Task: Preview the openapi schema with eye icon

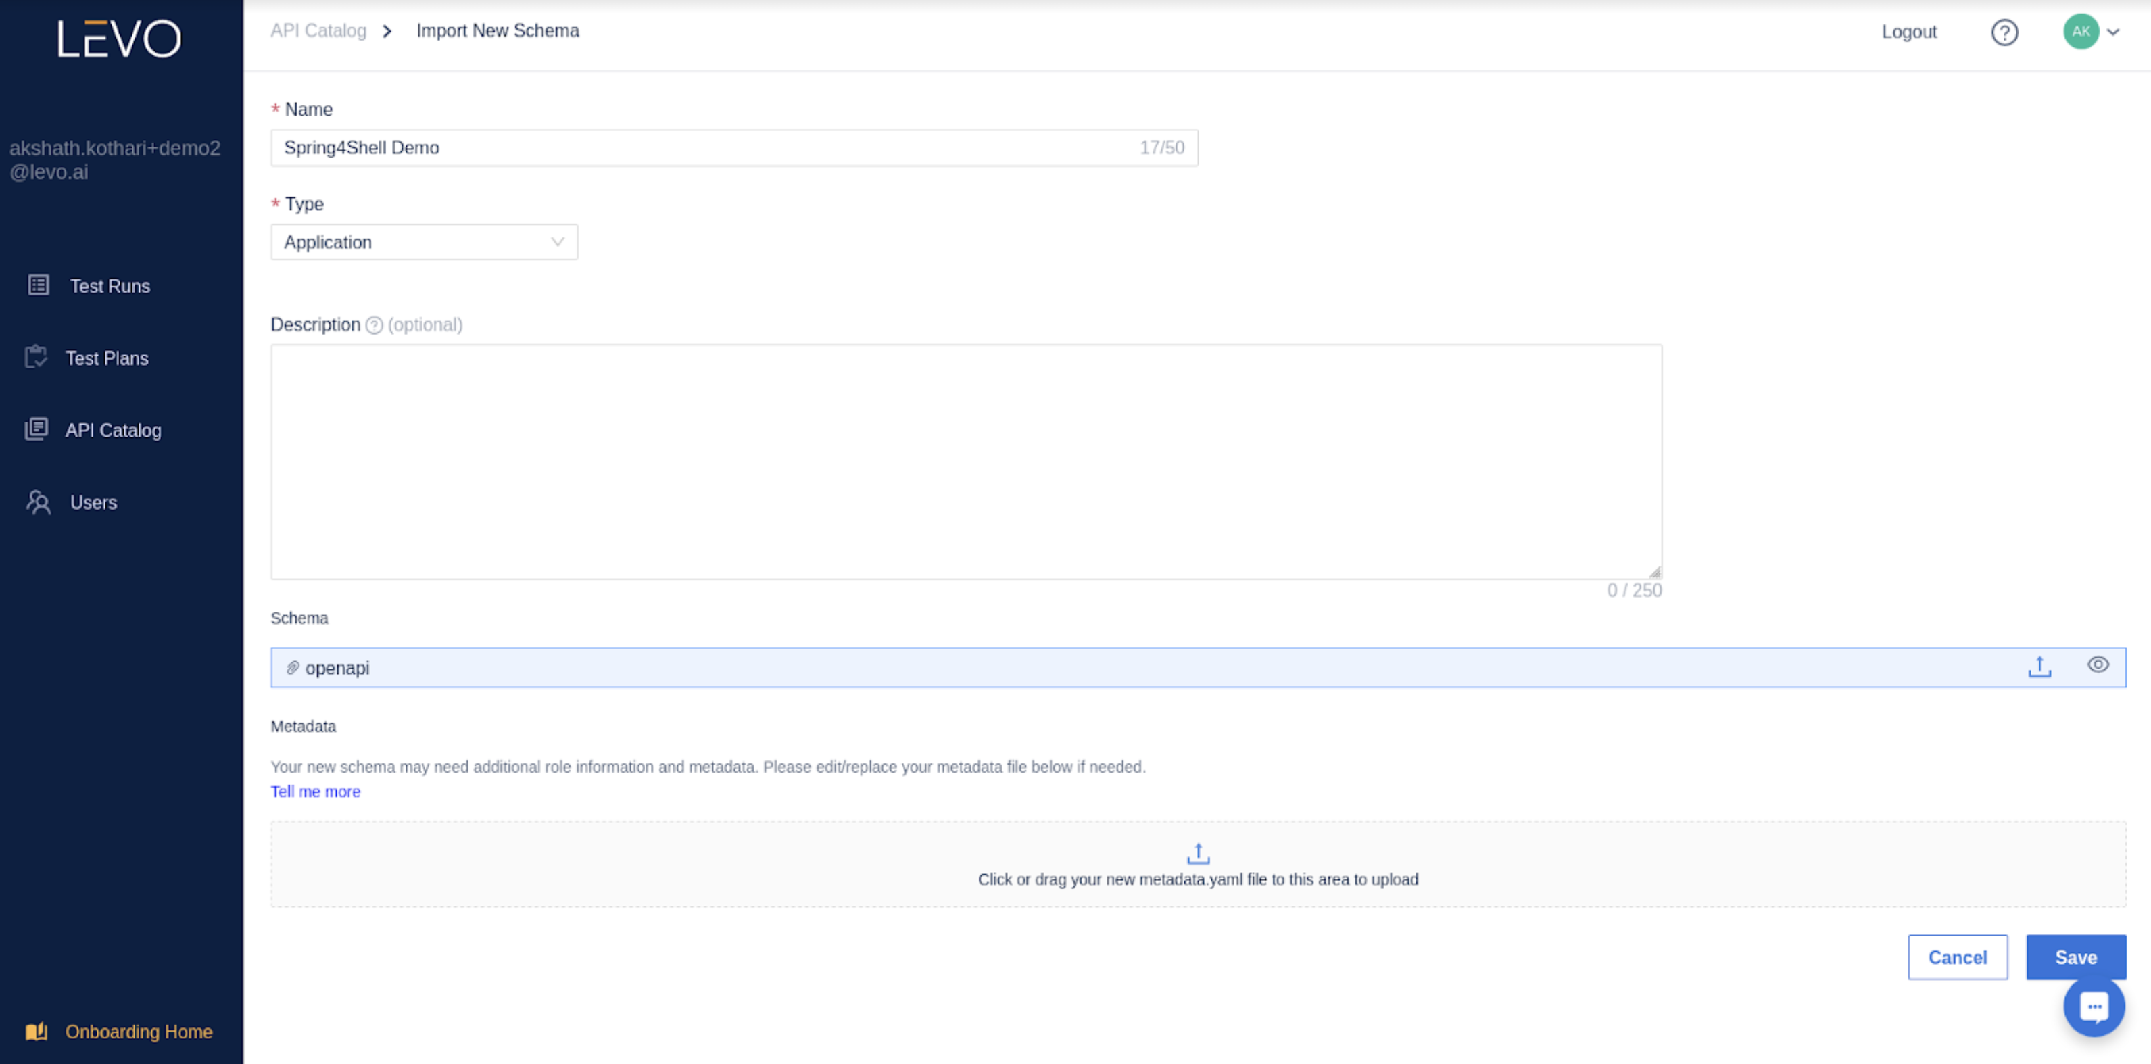Action: (x=2098, y=664)
